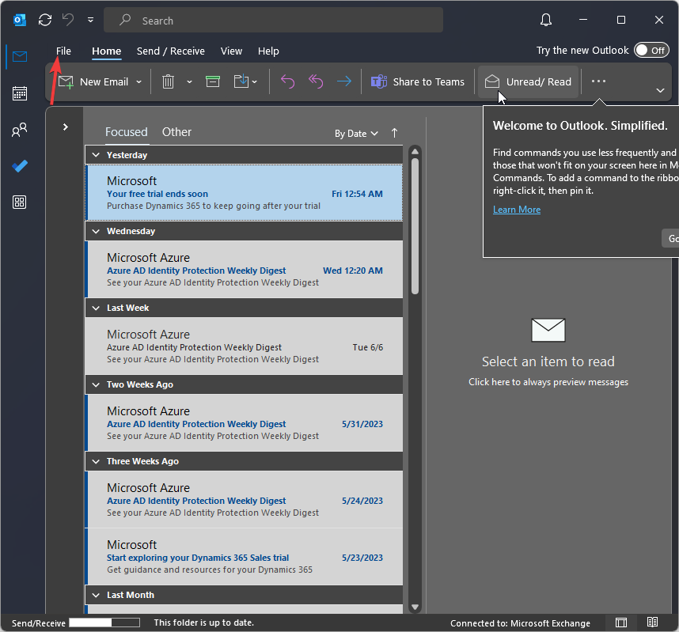
Task: Open the File menu tab
Action: [x=63, y=51]
